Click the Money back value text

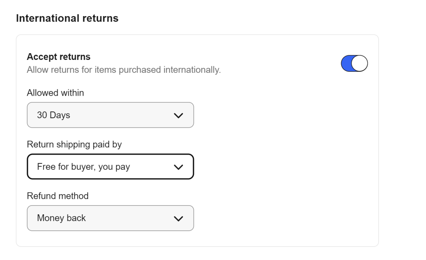point(61,218)
